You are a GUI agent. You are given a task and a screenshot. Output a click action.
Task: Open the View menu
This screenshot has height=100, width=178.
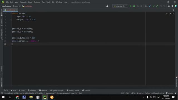point(16,2)
